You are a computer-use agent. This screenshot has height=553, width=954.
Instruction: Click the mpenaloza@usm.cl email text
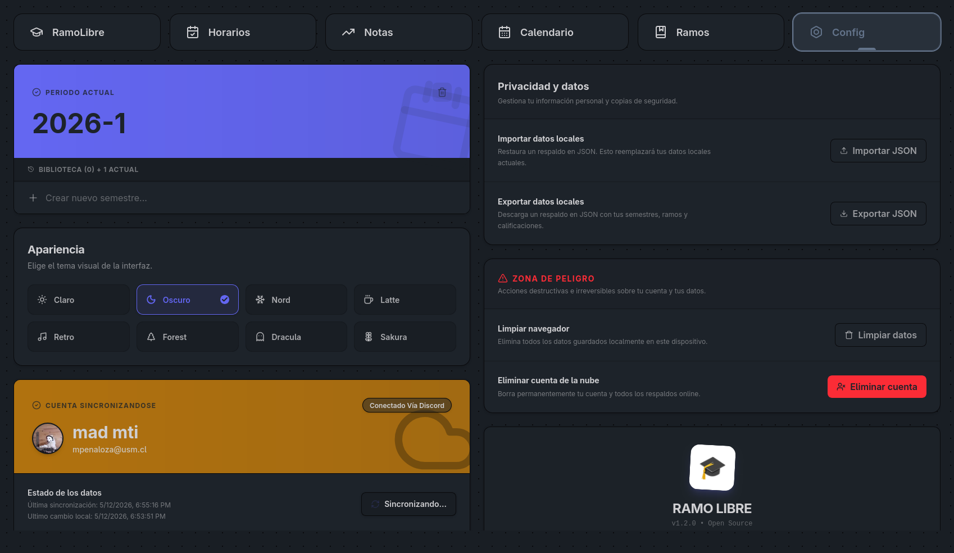click(x=110, y=450)
